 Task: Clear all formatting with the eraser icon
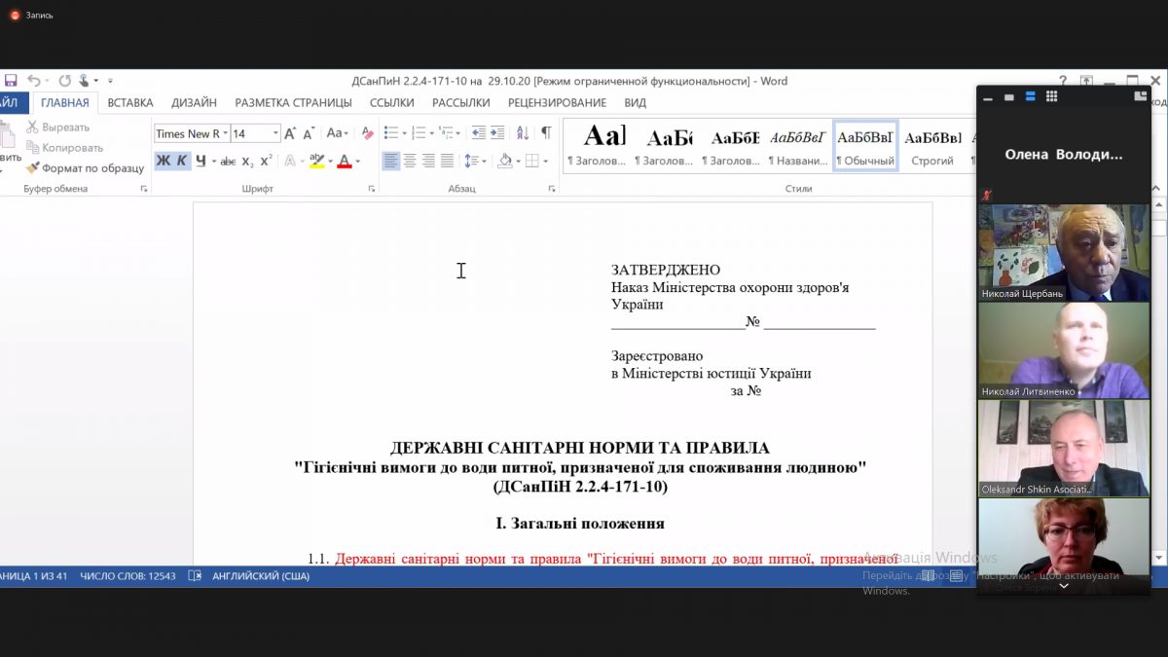coord(367,133)
